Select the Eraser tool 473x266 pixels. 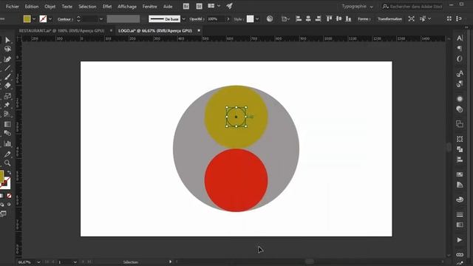pyautogui.click(x=7, y=86)
